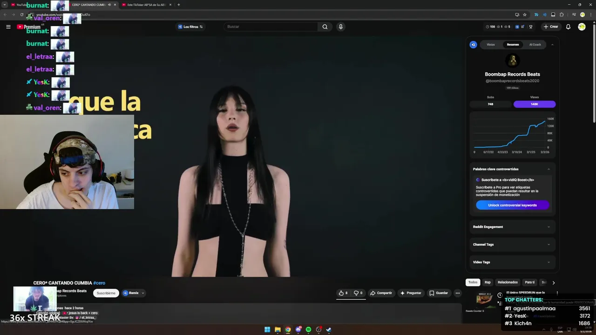Click the install app icon in address bar
This screenshot has height=335, width=596.
(517, 14)
